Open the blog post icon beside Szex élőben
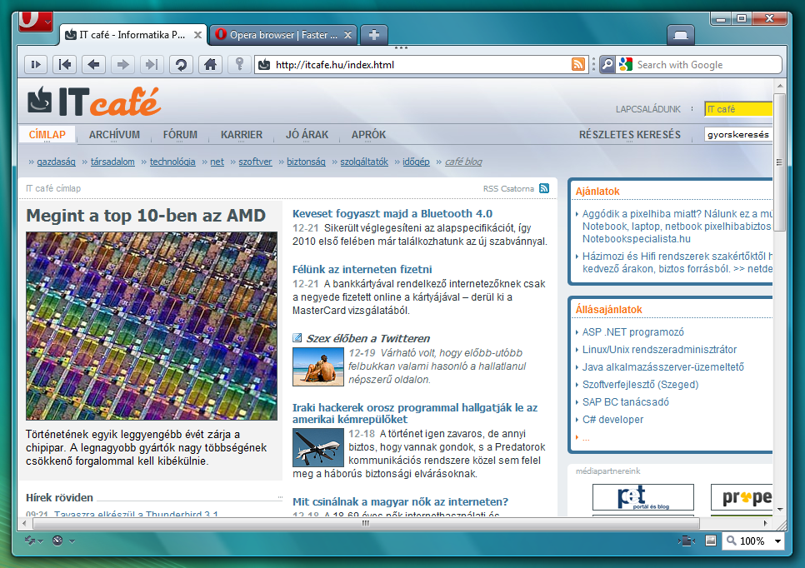 [x=297, y=337]
